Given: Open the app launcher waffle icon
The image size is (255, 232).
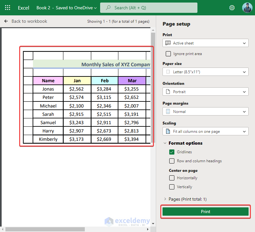Looking at the screenshot, I should click(x=7, y=8).
